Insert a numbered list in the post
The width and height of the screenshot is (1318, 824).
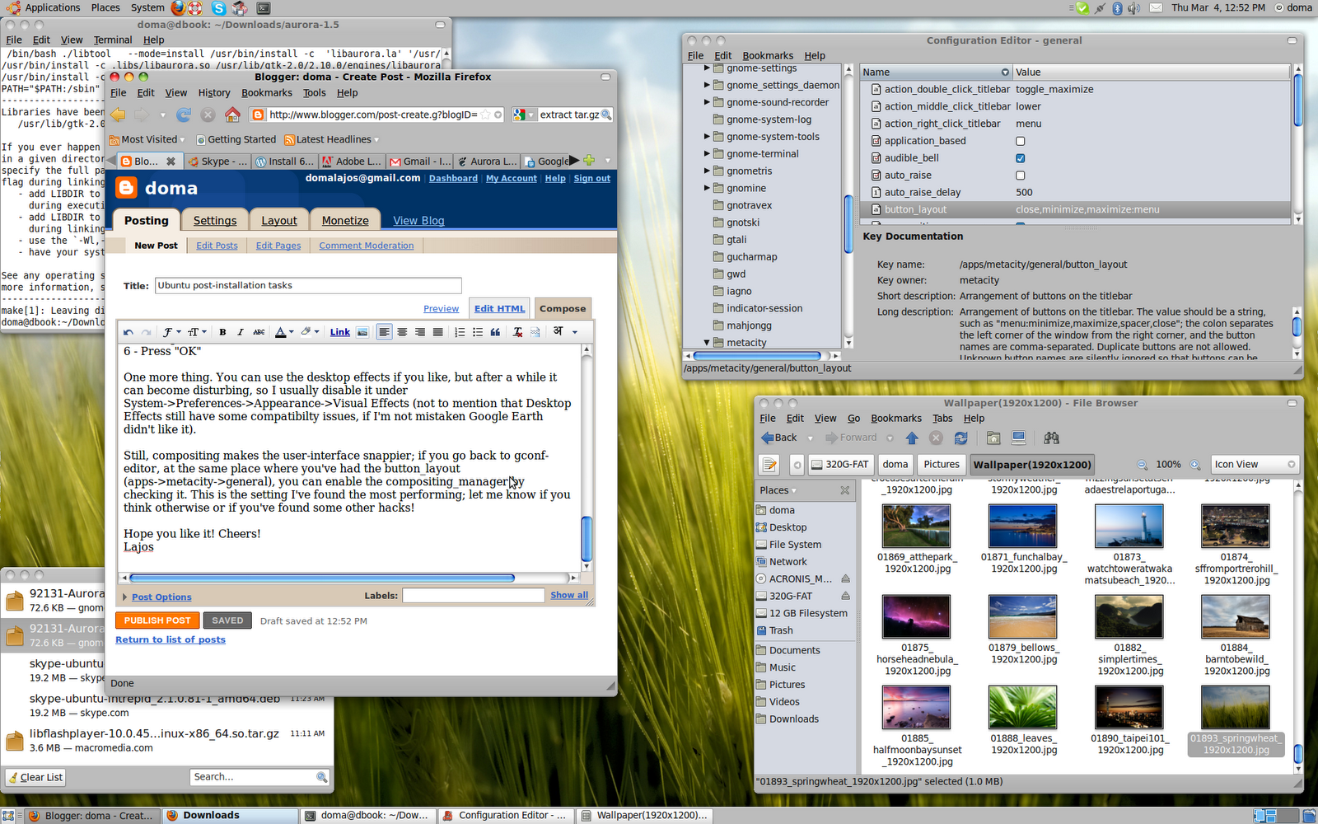[460, 332]
